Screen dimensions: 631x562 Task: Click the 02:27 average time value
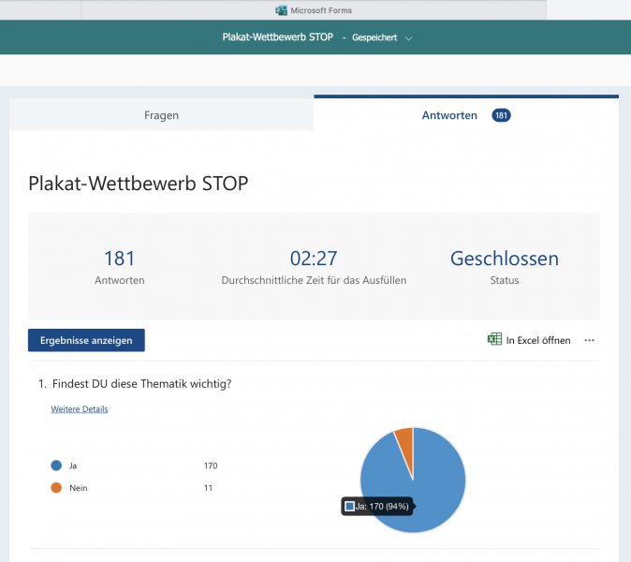point(314,259)
